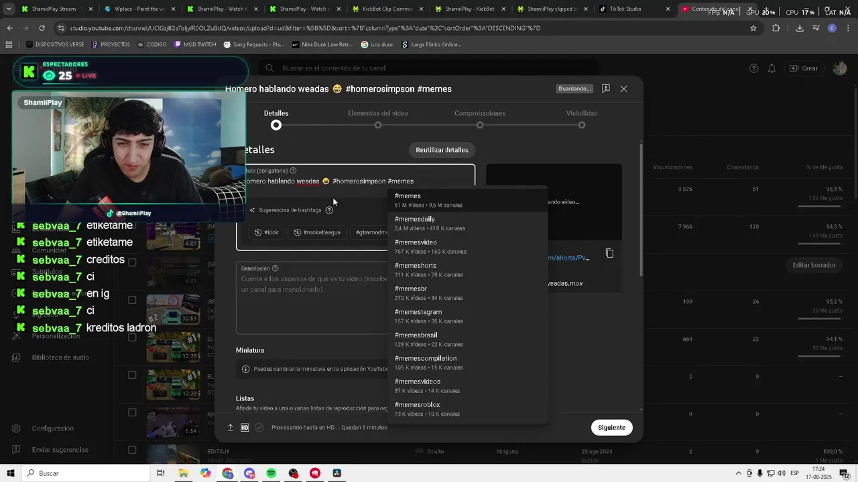Close the video upload dialog
This screenshot has width=858, height=482.
623,88
